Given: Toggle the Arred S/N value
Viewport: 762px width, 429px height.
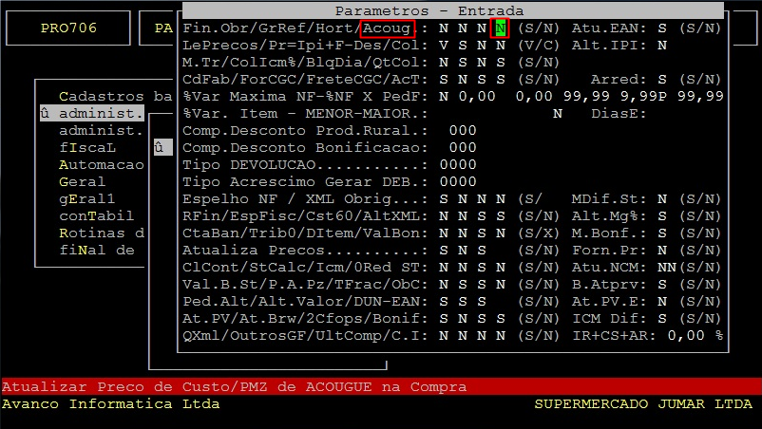Looking at the screenshot, I should click(x=661, y=79).
